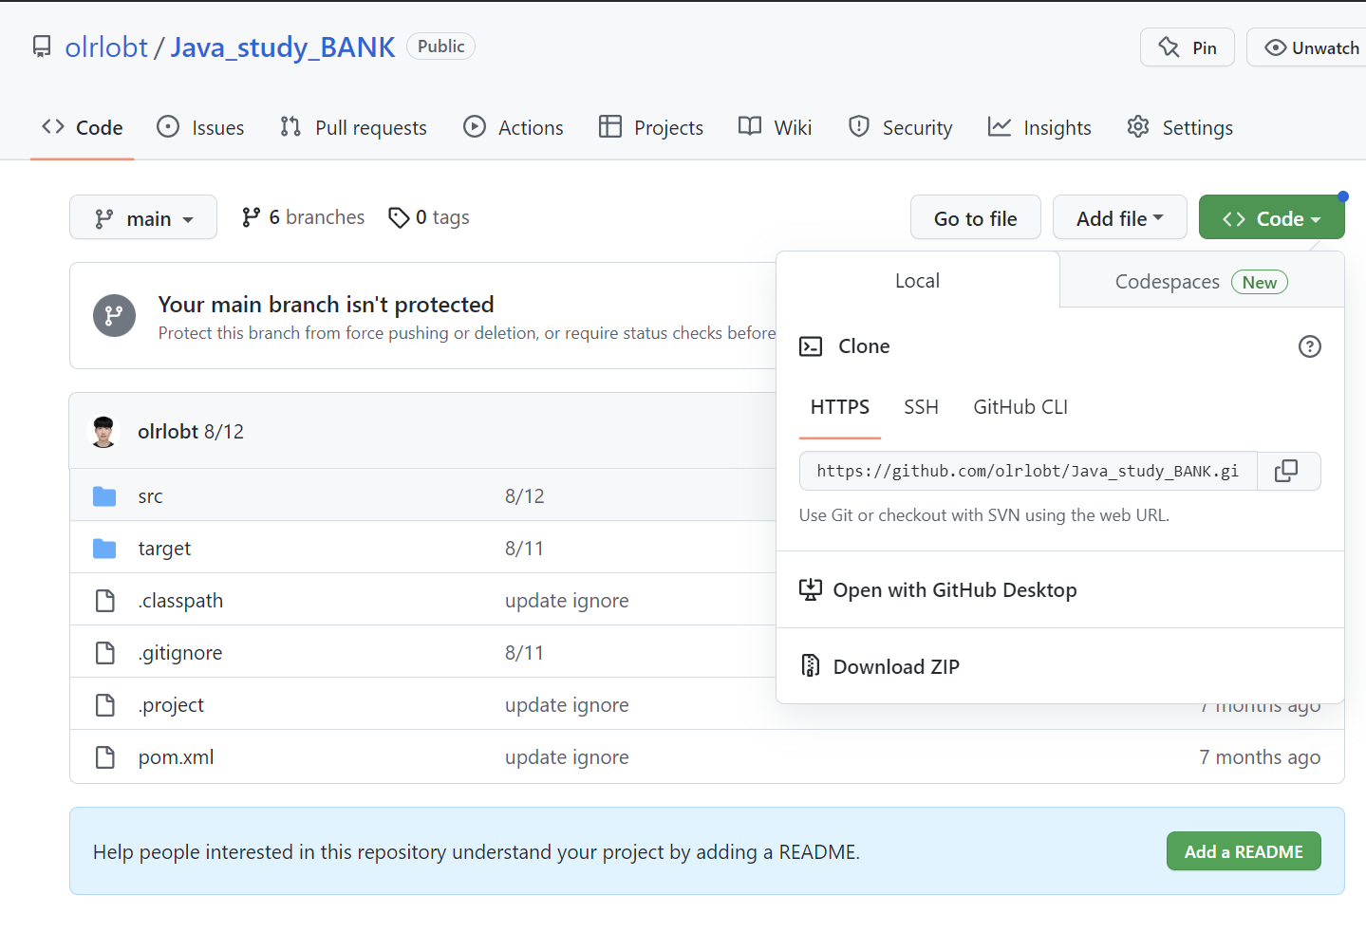
Task: Open the pom.xml file name
Action: coord(176,757)
